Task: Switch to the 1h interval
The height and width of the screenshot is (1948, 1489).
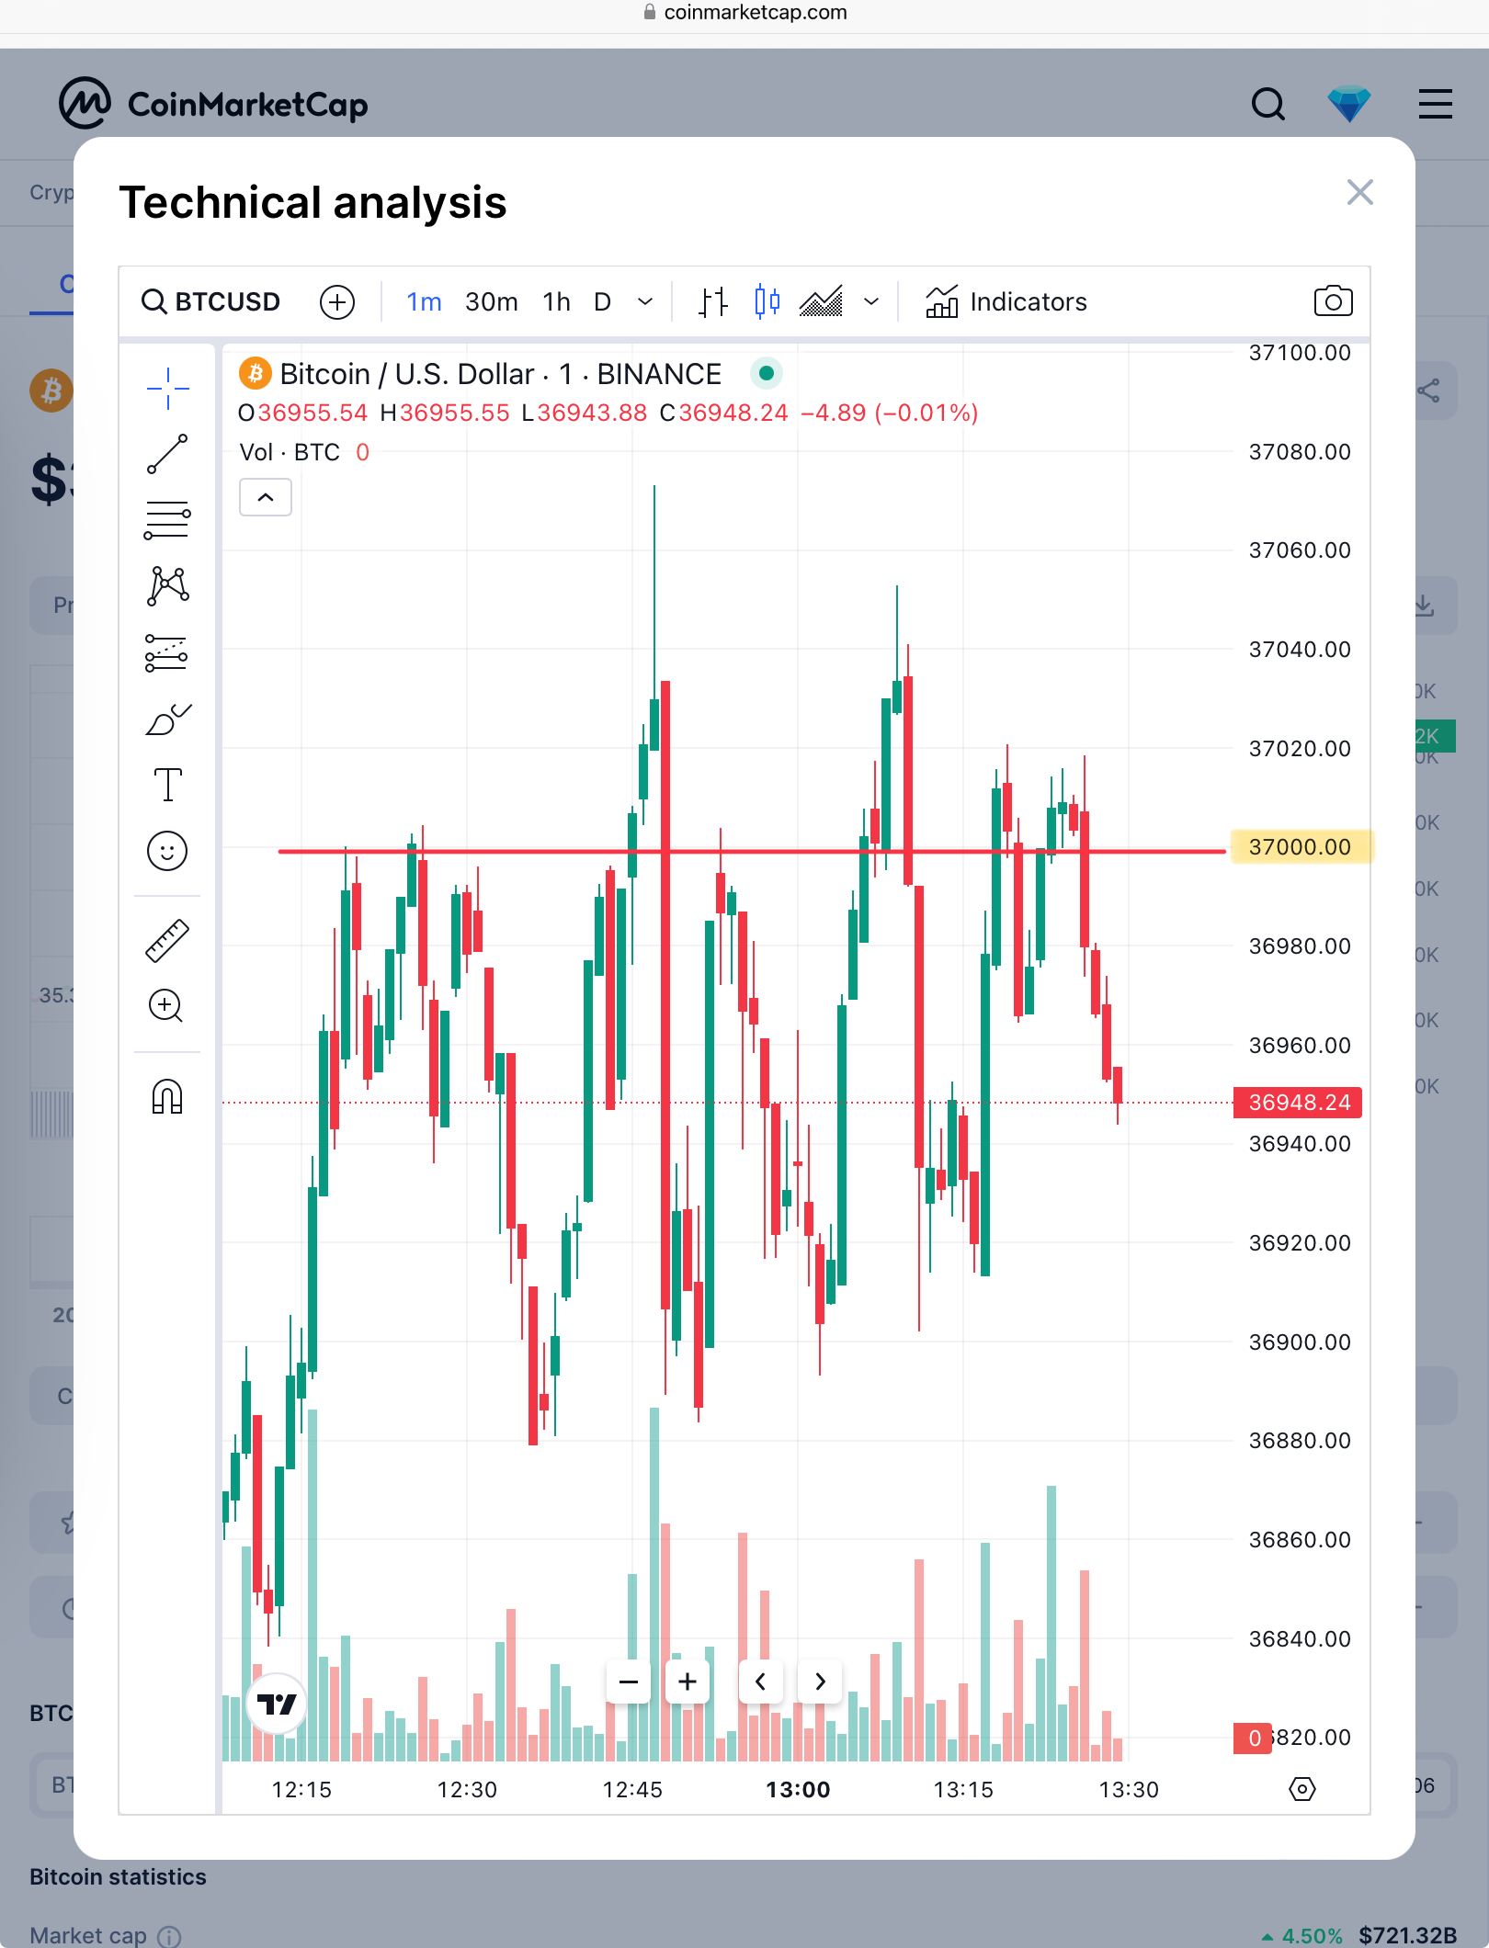Action: click(x=556, y=301)
